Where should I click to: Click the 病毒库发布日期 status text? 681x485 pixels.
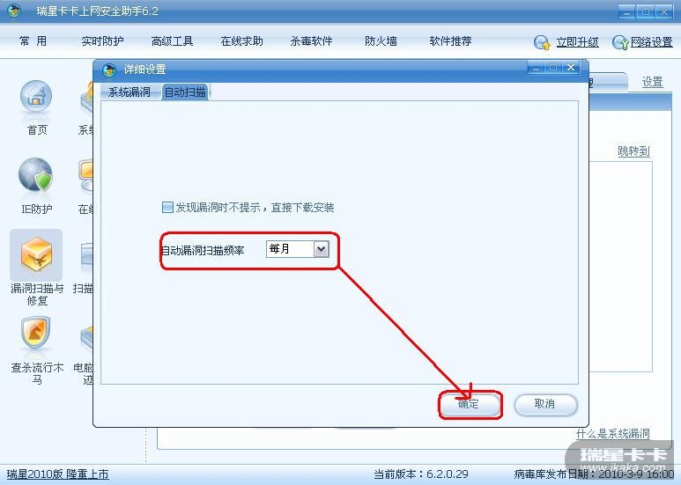coord(594,474)
